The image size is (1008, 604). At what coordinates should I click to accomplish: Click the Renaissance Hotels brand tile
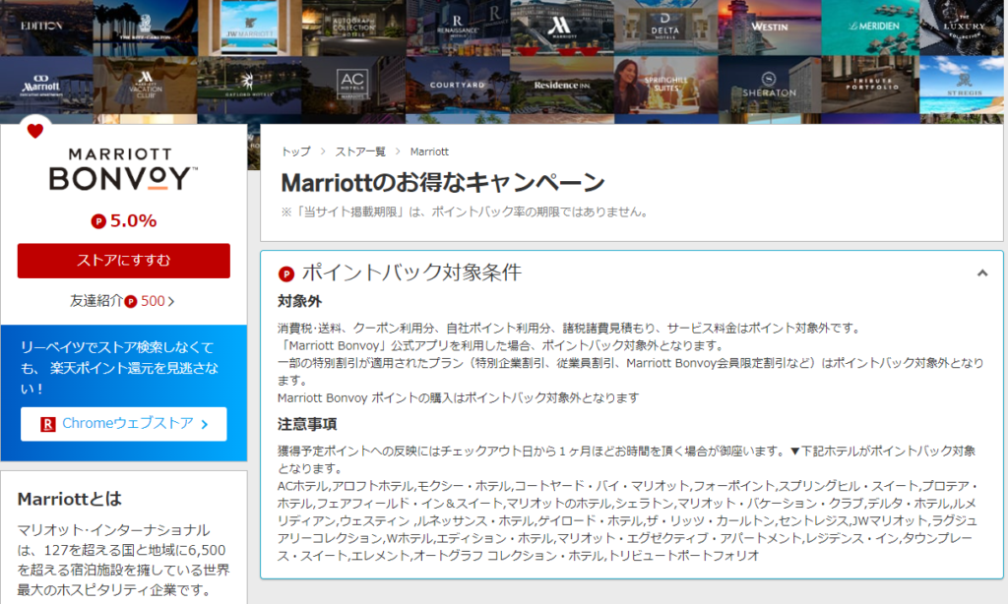[x=458, y=28]
